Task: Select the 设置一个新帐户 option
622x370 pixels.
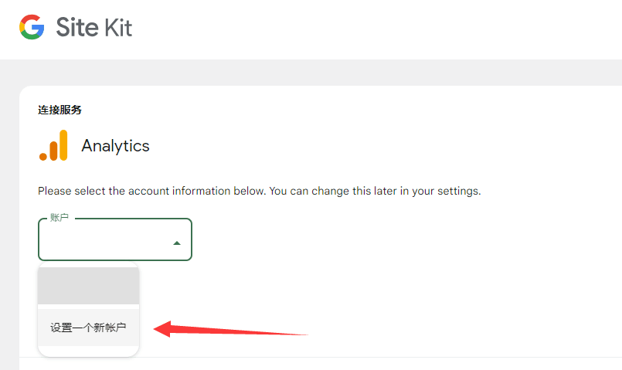Action: pos(88,328)
